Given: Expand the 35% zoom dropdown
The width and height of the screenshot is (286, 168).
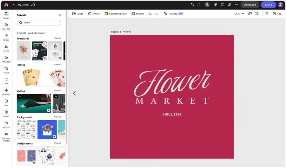Looking at the screenshot, I should coord(240,14).
